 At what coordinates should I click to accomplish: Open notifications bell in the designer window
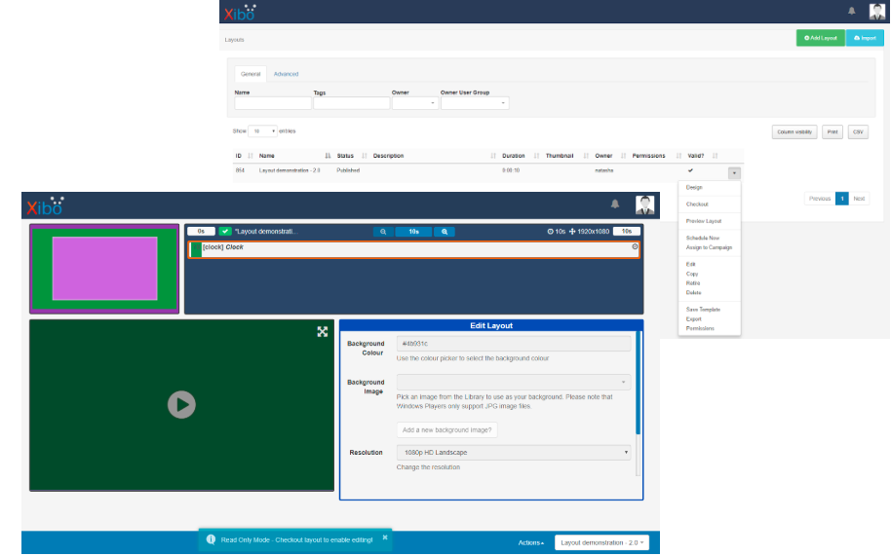pyautogui.click(x=615, y=204)
